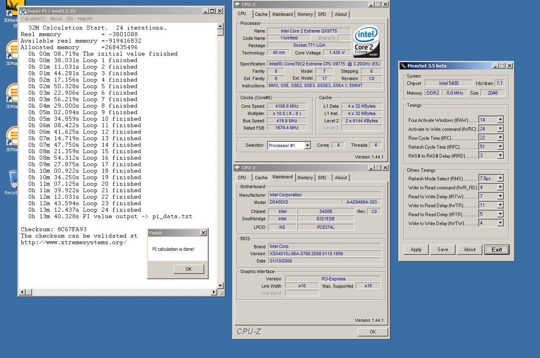Screen dimensions: 540x358
Task: Expand Row Cycle Time (tRC) dropdown
Action: (x=500, y=138)
